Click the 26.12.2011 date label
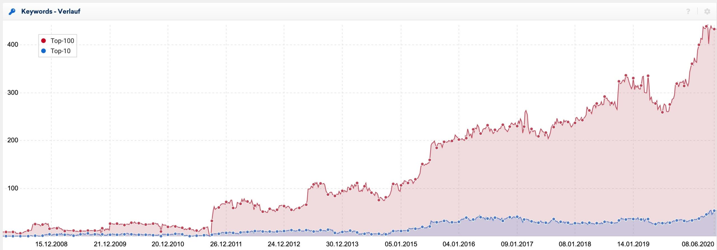This screenshot has width=717, height=250. click(226, 244)
